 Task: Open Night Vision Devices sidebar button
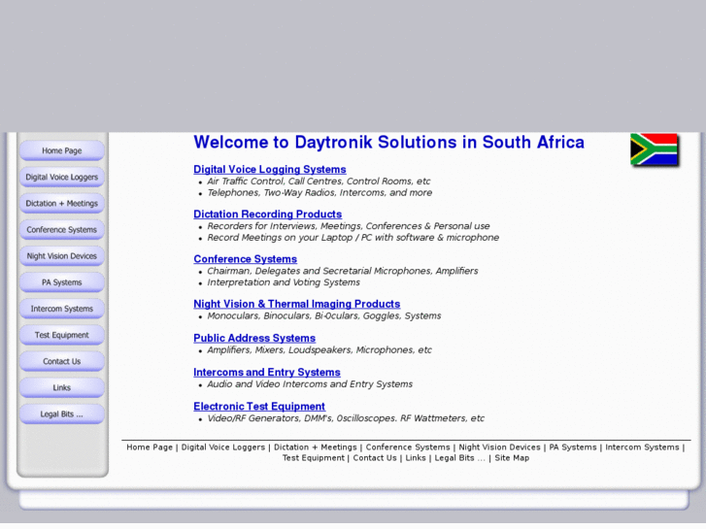(62, 256)
